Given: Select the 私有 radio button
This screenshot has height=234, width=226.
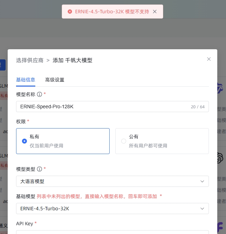Looking at the screenshot, I should (24, 141).
